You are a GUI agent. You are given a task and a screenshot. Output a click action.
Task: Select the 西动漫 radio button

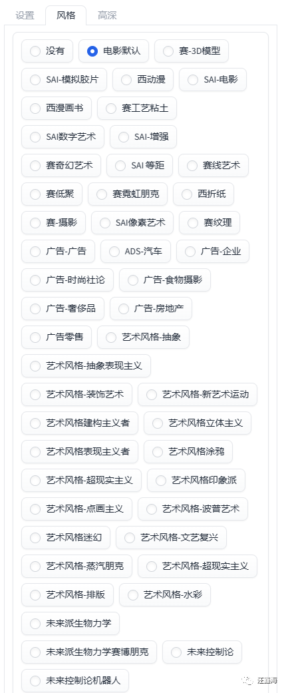[143, 80]
